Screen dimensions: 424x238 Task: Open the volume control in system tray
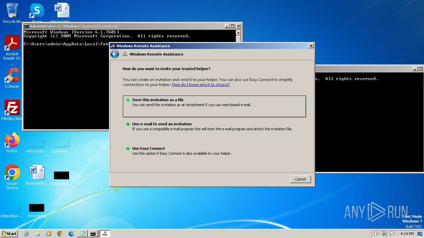(376, 234)
